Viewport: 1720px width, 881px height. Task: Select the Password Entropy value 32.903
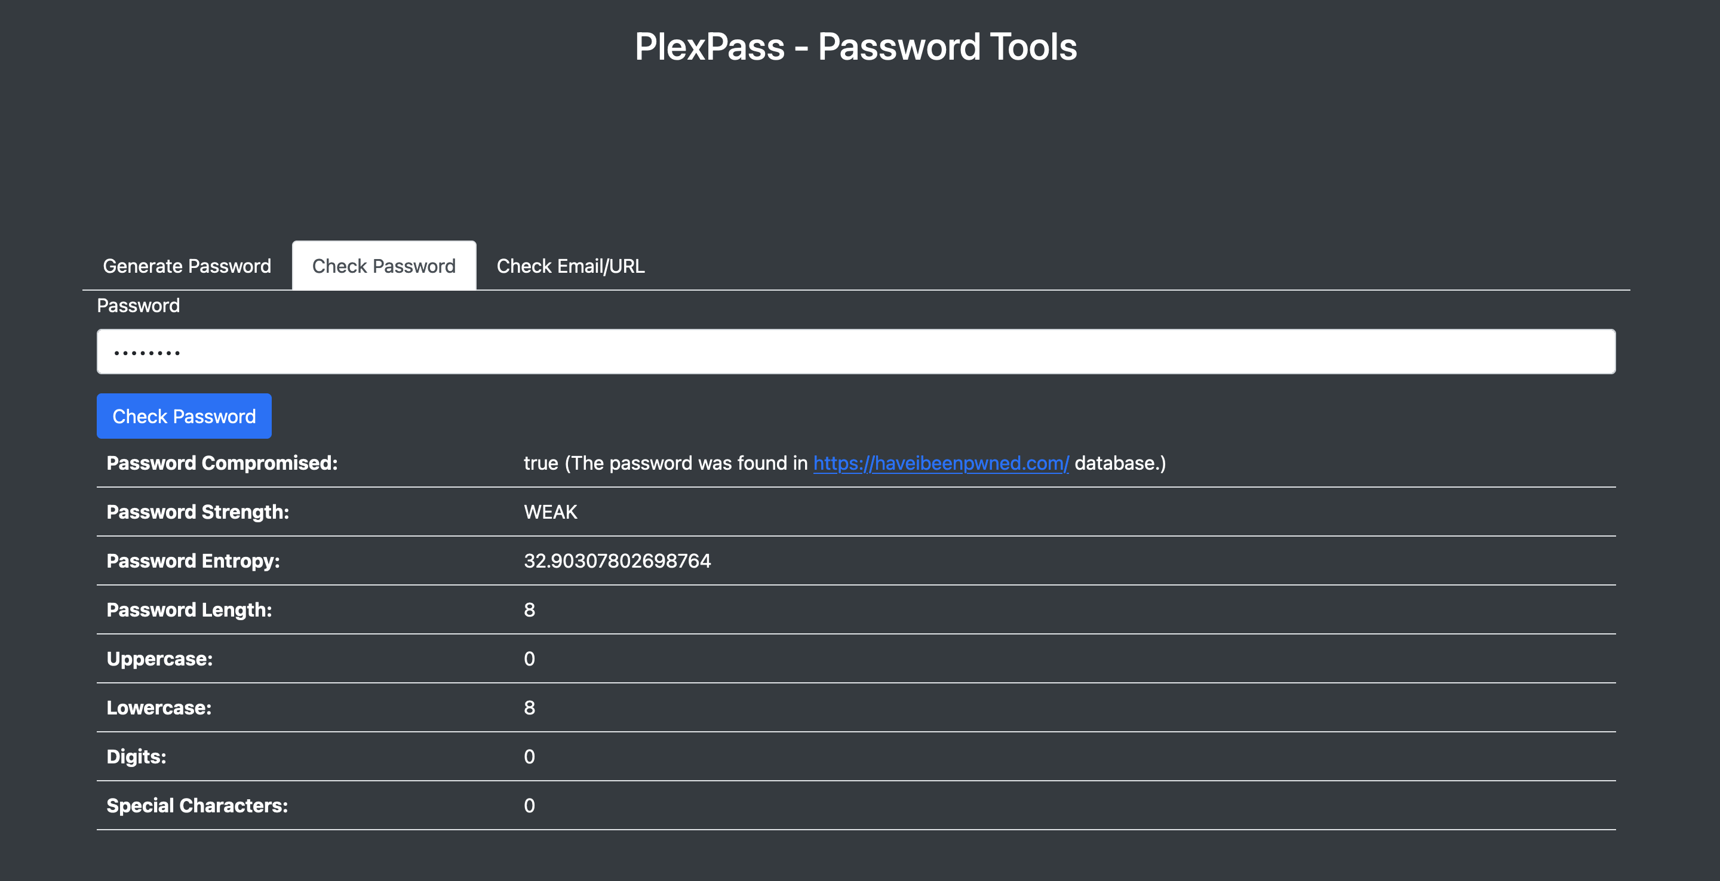[x=617, y=560]
